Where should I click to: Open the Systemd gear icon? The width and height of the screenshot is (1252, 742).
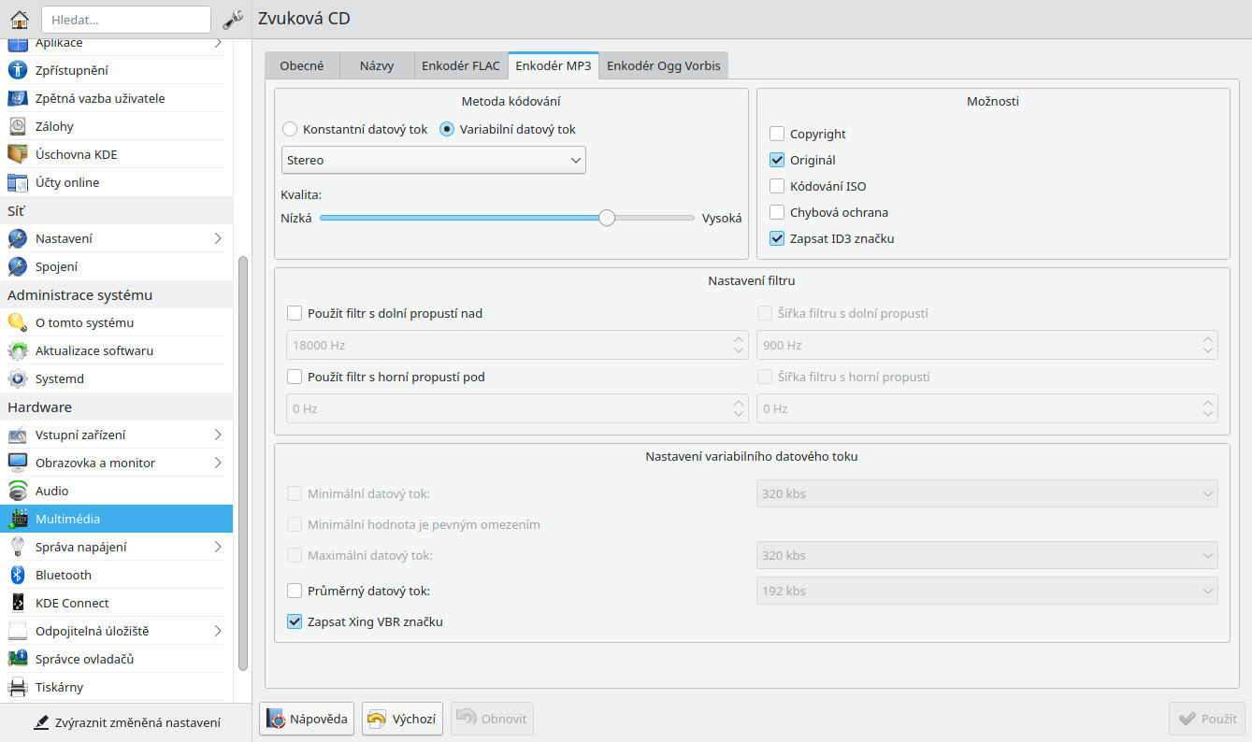[18, 378]
